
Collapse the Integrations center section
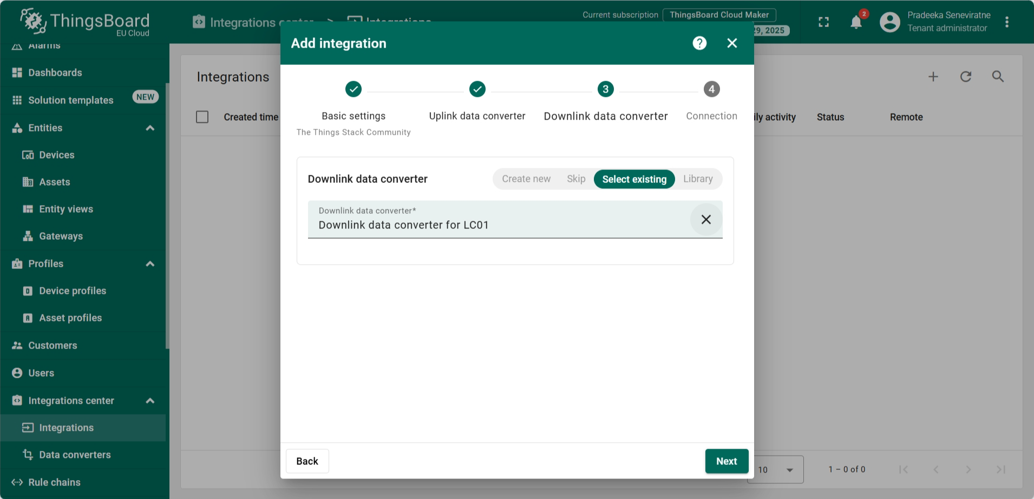click(x=150, y=400)
